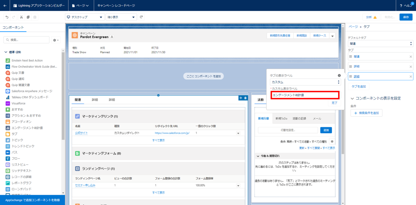
Task: Open the 新規ToDo activity tab
Action: pyautogui.click(x=281, y=119)
